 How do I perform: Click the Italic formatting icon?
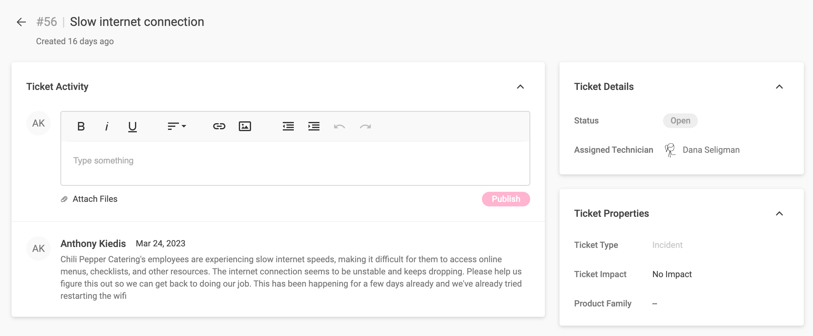click(x=106, y=126)
